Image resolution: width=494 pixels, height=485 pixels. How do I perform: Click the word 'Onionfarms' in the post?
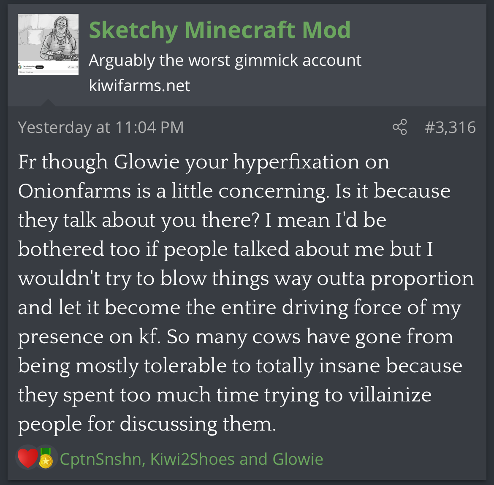point(74,191)
